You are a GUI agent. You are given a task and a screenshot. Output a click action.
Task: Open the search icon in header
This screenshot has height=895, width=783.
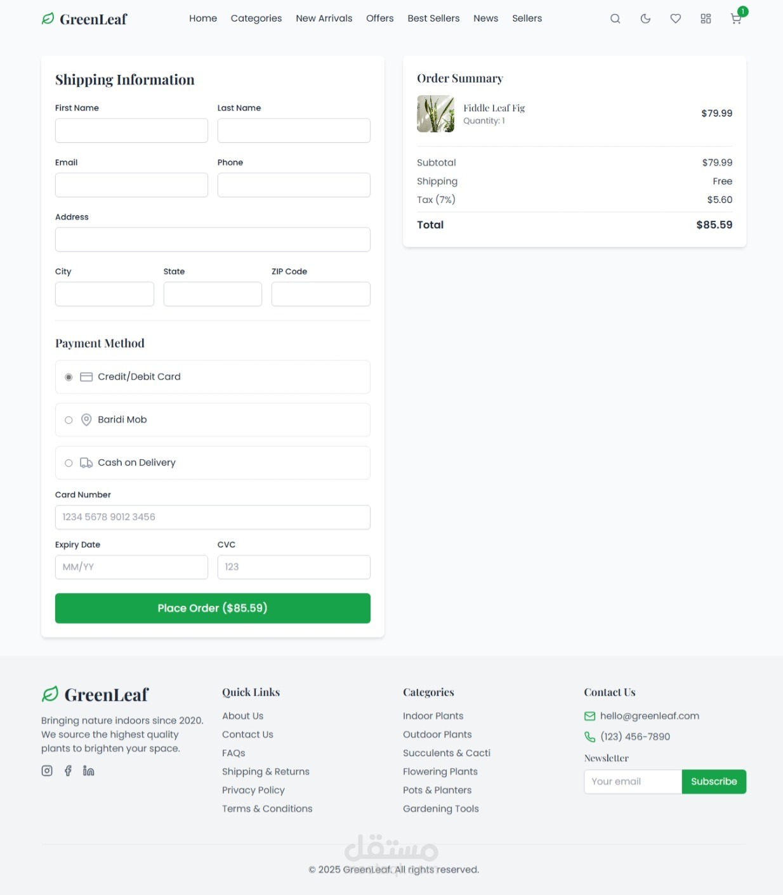(x=615, y=19)
